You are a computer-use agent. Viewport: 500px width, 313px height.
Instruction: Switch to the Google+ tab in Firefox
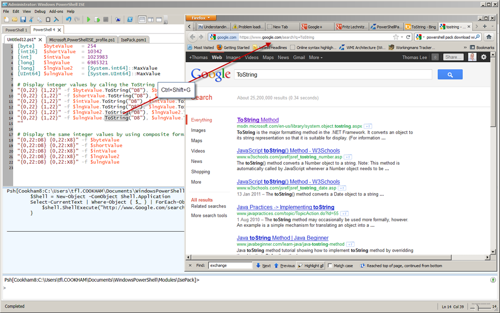tap(316, 27)
